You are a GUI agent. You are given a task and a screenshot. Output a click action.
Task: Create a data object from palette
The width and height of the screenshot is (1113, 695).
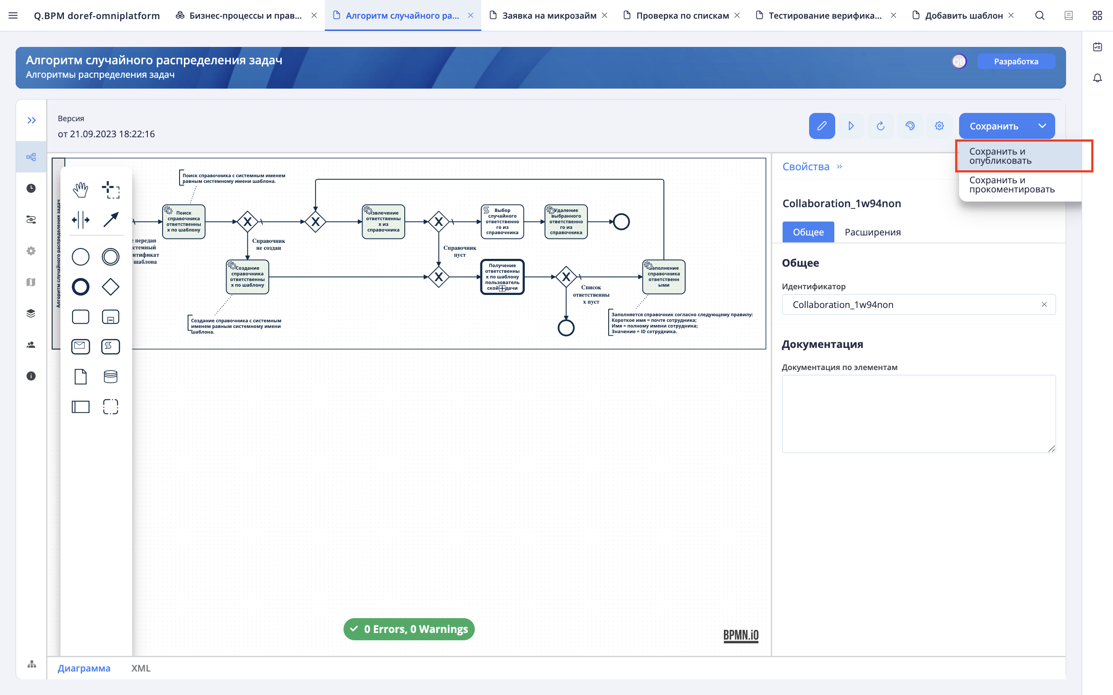pos(80,377)
